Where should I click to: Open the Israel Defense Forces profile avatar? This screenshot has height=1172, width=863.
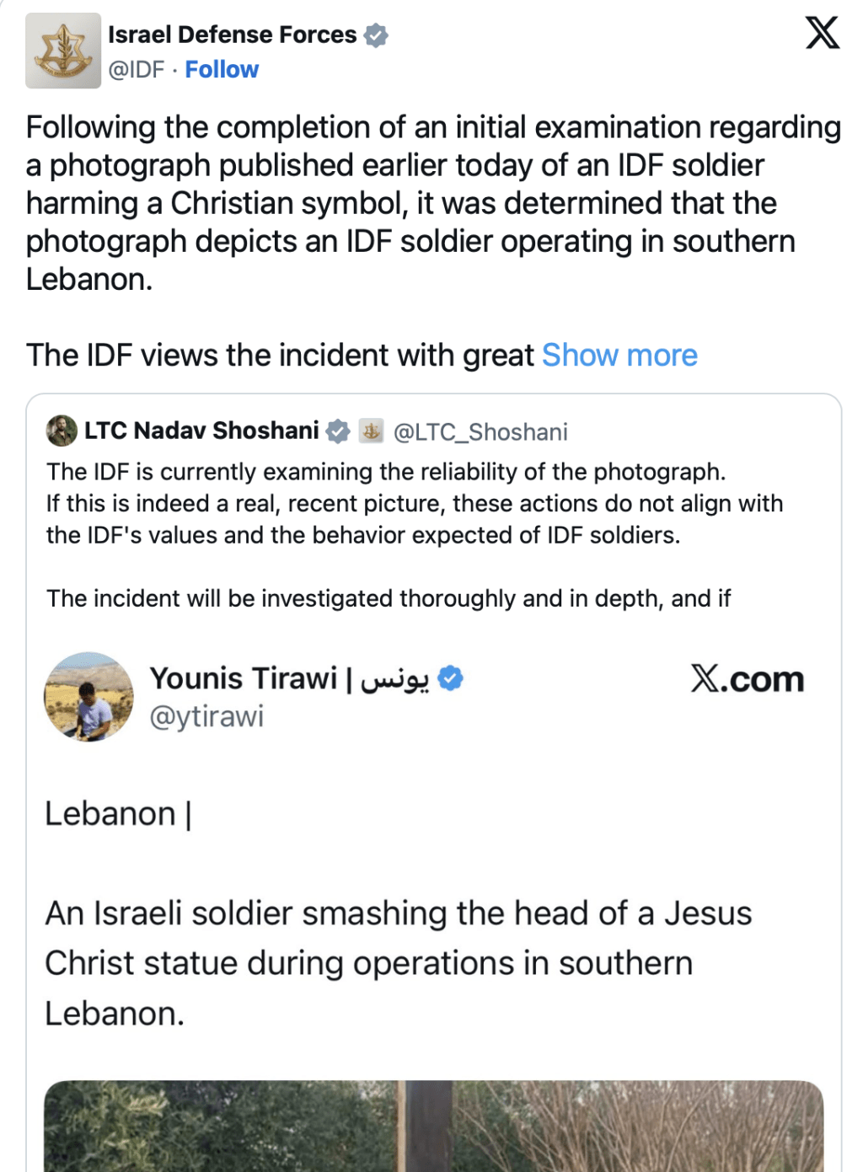[63, 51]
